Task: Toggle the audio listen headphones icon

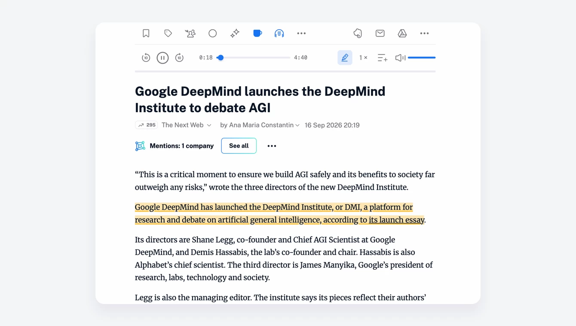Action: [279, 33]
